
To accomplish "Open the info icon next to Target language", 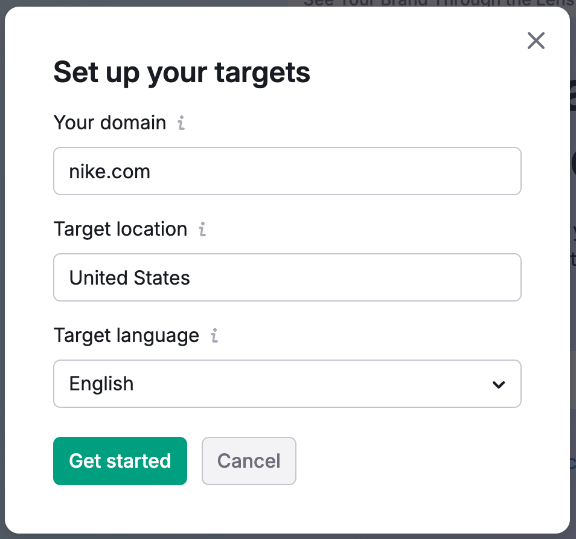I will click(x=214, y=336).
